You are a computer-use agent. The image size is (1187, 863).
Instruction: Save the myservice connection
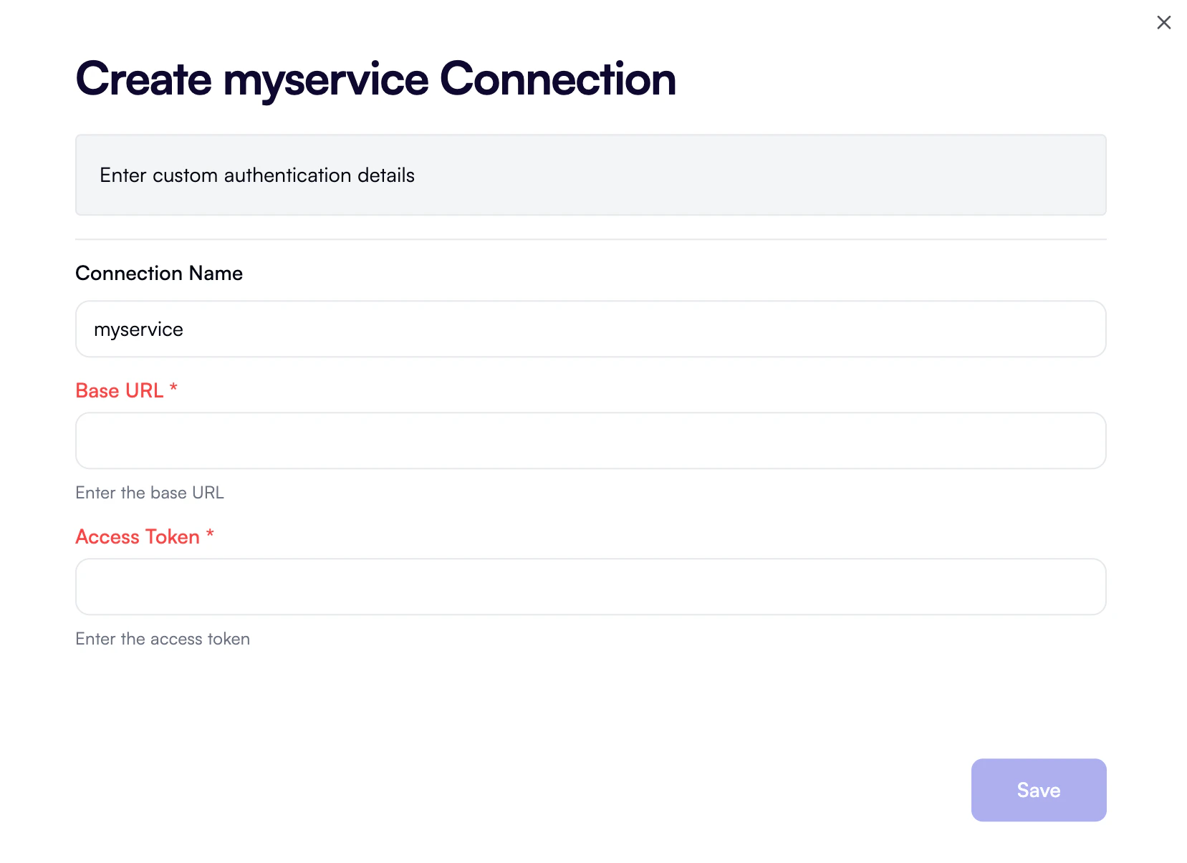[x=1038, y=790]
